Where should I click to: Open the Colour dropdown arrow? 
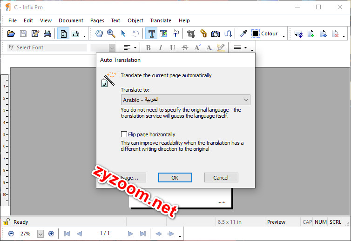pyautogui.click(x=283, y=36)
